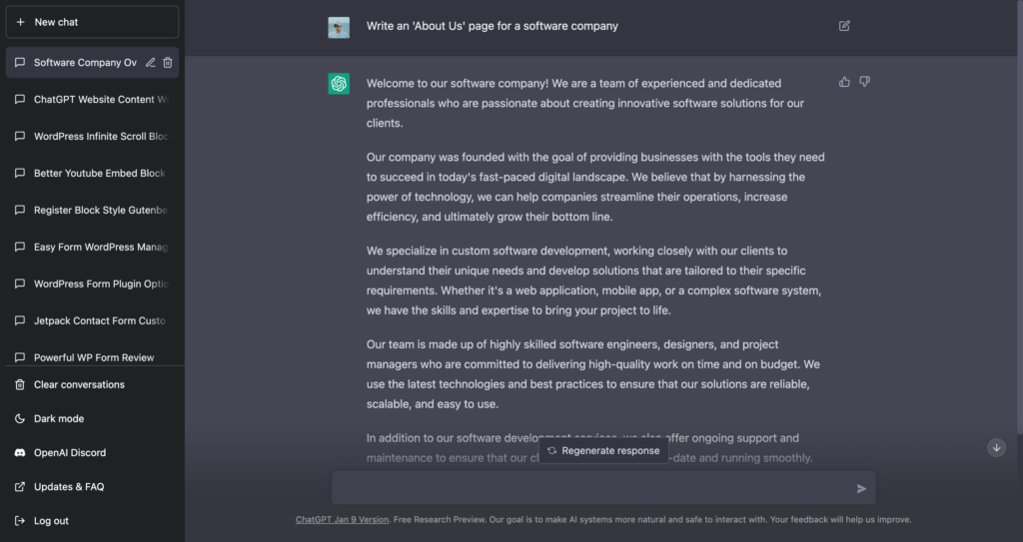
Task: Open ChatGPT Jan 9 Version link
Action: coord(342,520)
